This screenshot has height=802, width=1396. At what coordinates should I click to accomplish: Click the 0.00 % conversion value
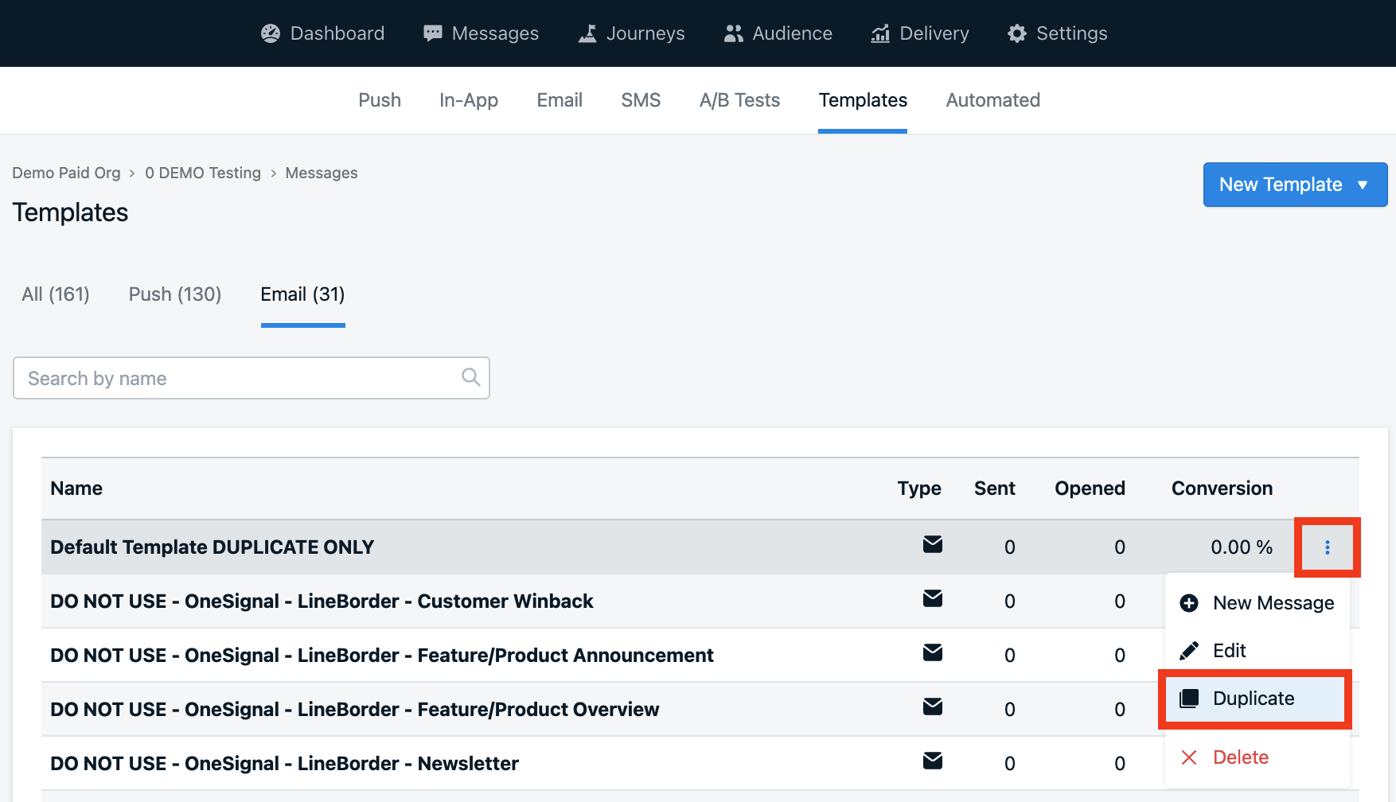[1242, 547]
